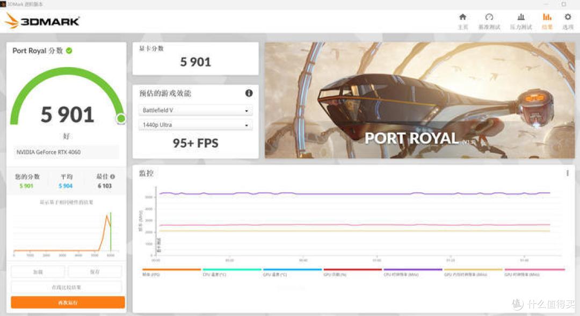Click the best score 6 103
This screenshot has width=580, height=316.
point(105,186)
